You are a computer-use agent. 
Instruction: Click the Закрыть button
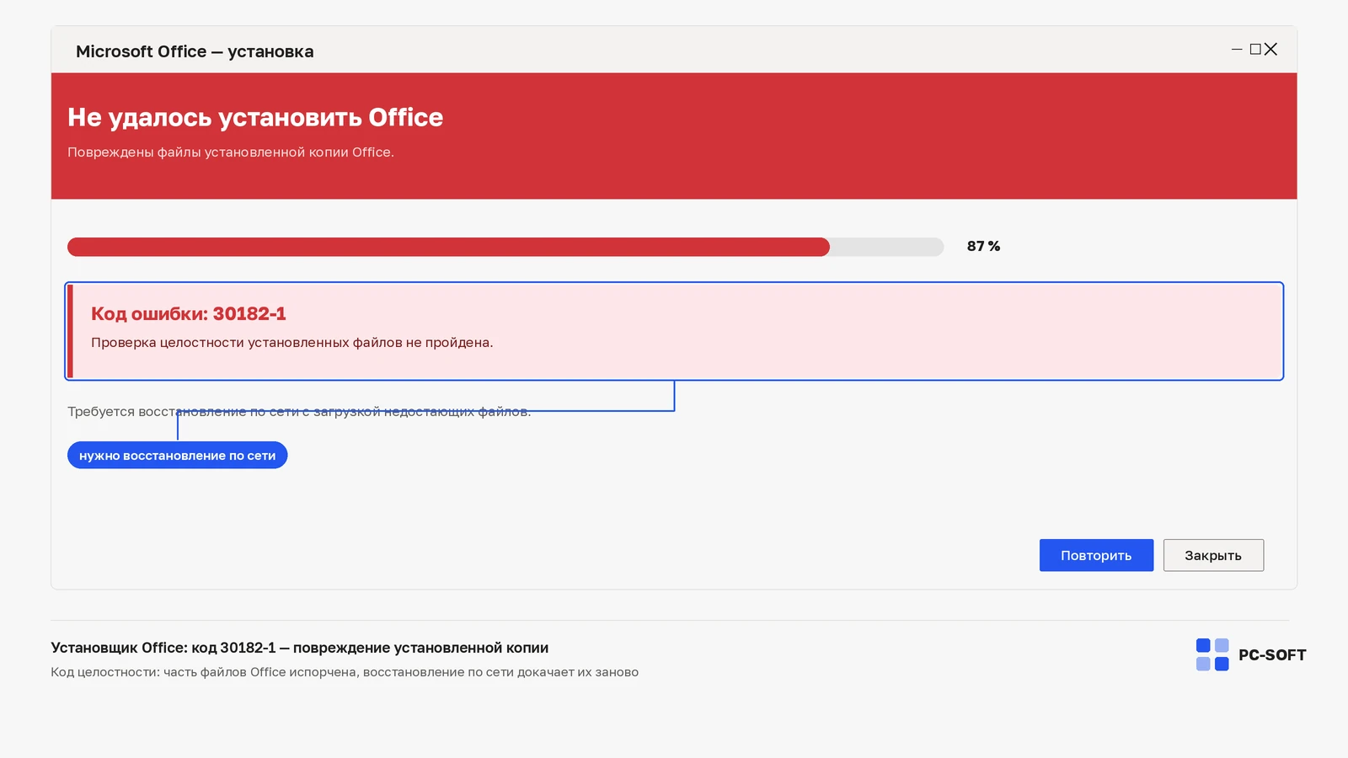[1213, 555]
